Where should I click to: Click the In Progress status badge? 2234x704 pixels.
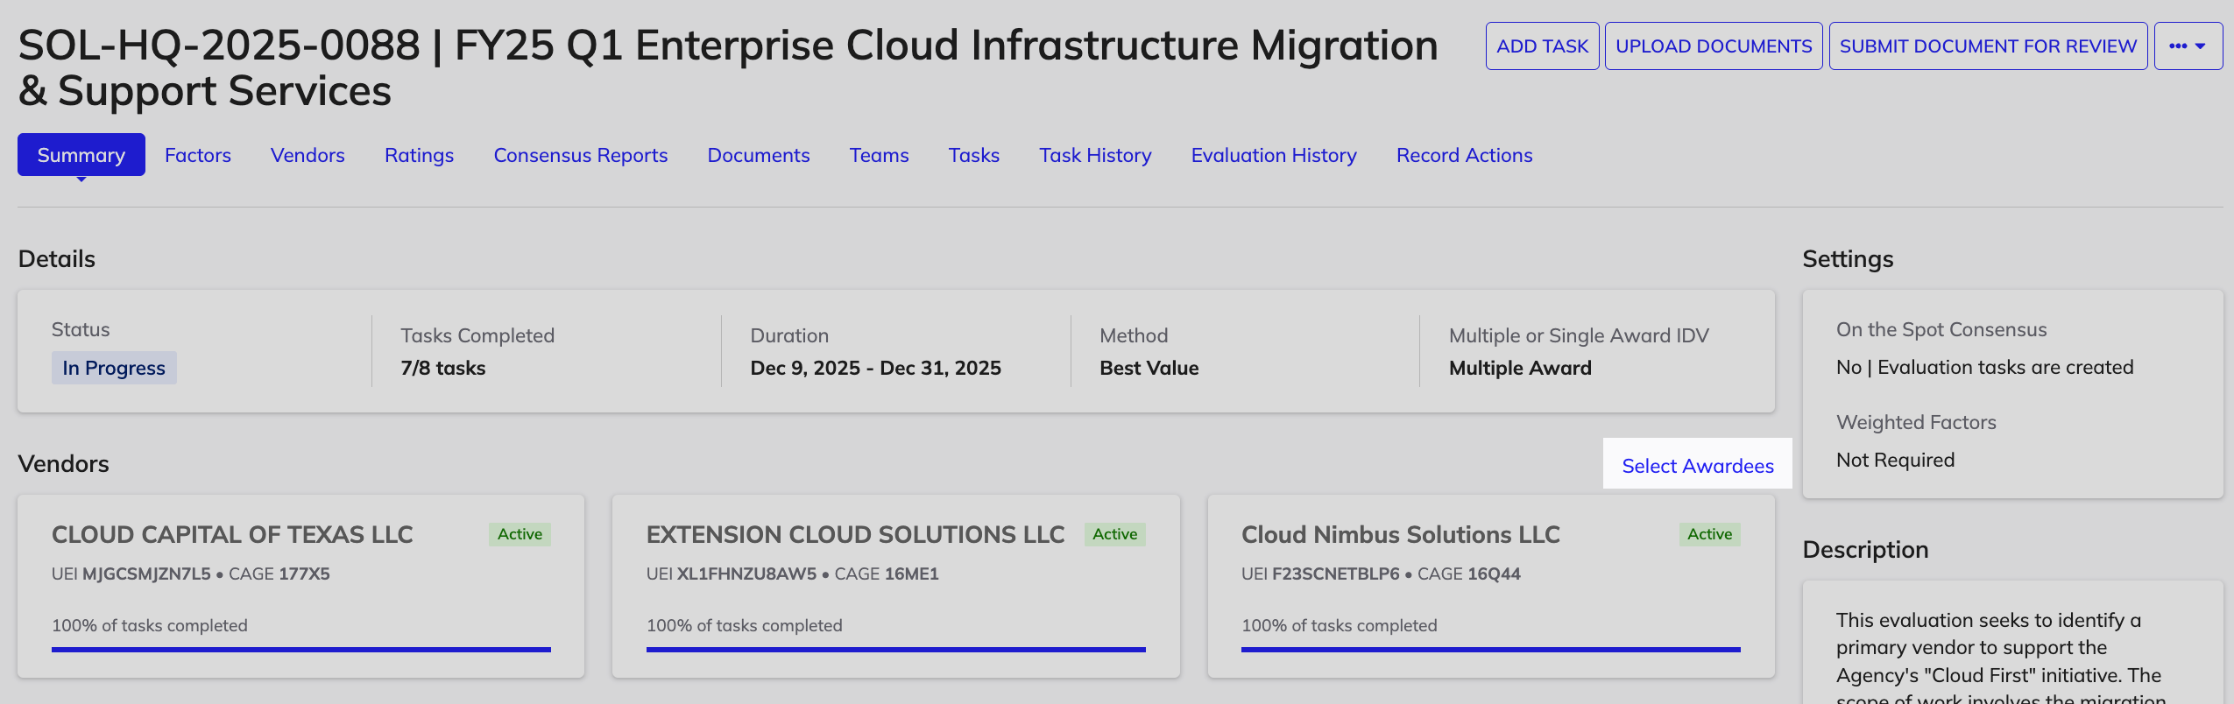114,368
